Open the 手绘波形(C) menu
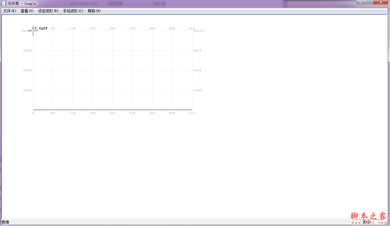This screenshot has width=390, height=226. point(73,11)
